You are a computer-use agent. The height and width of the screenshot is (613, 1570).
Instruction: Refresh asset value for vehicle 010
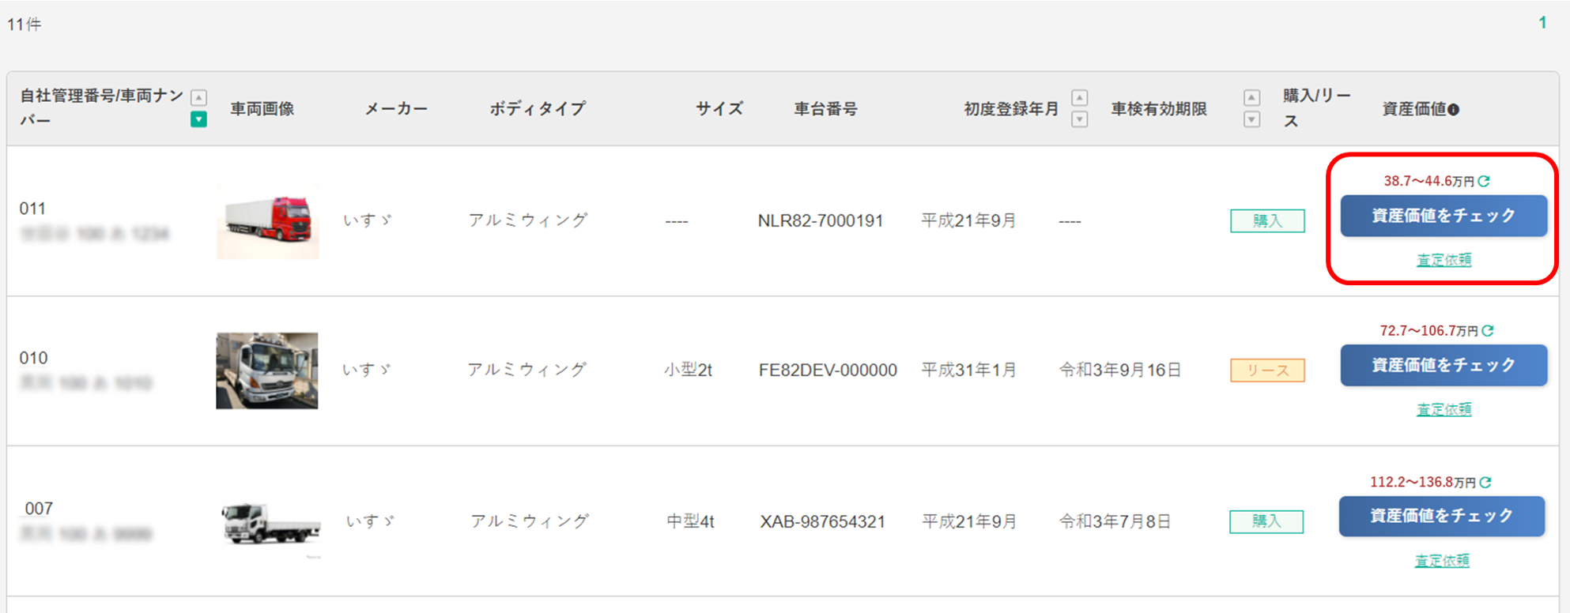click(x=1488, y=331)
